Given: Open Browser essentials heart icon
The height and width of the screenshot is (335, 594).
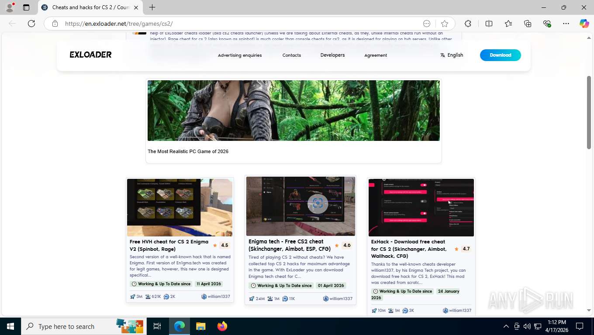Looking at the screenshot, I should [x=547, y=24].
